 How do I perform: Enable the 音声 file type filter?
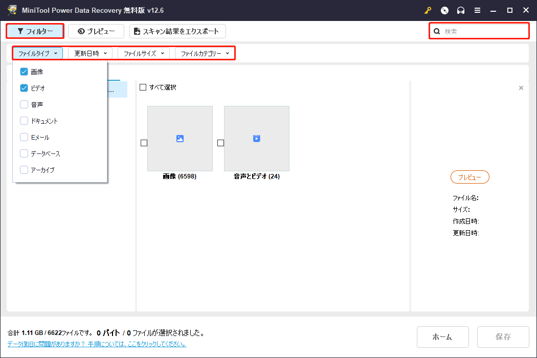[24, 104]
